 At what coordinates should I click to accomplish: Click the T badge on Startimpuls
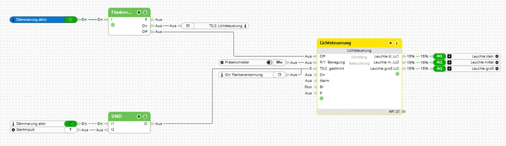(x=71, y=130)
